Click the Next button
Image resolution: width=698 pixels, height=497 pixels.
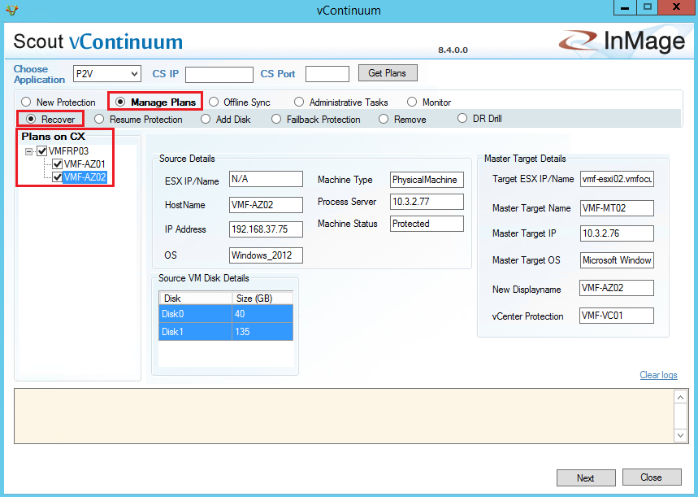point(585,477)
